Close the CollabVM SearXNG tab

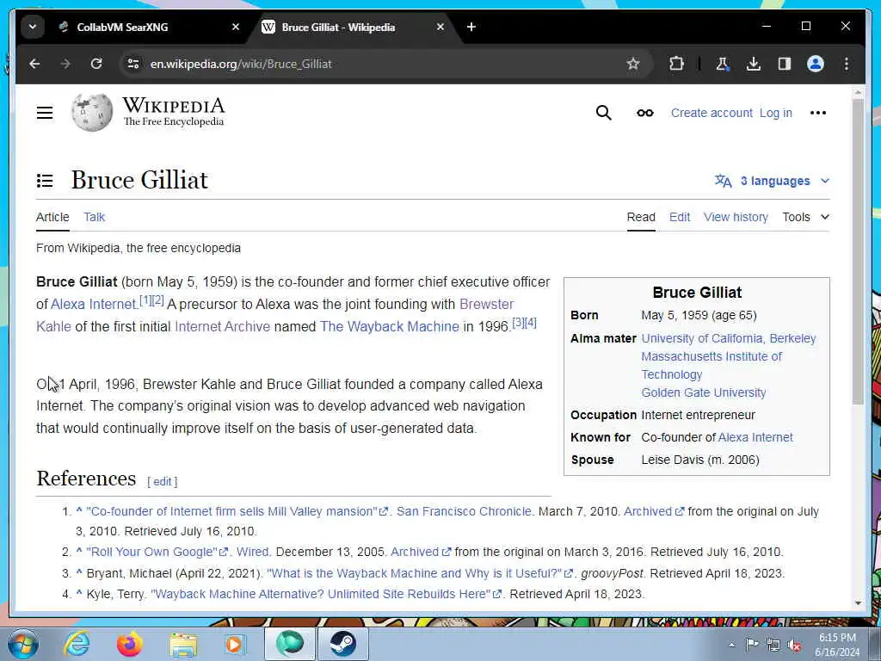tap(236, 27)
